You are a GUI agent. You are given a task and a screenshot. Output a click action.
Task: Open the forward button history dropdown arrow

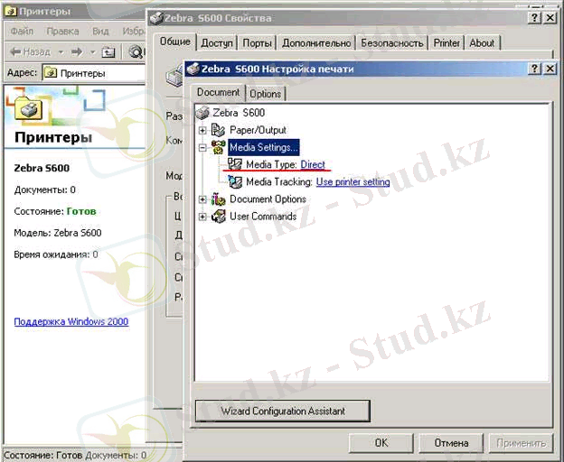click(92, 52)
